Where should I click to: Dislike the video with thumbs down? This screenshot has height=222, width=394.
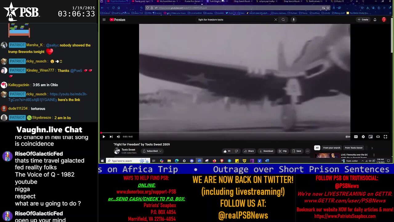tap(236, 151)
